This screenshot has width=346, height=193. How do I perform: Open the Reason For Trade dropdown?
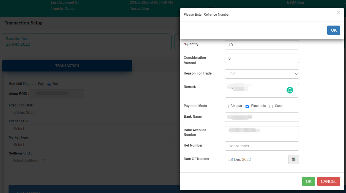[262, 74]
